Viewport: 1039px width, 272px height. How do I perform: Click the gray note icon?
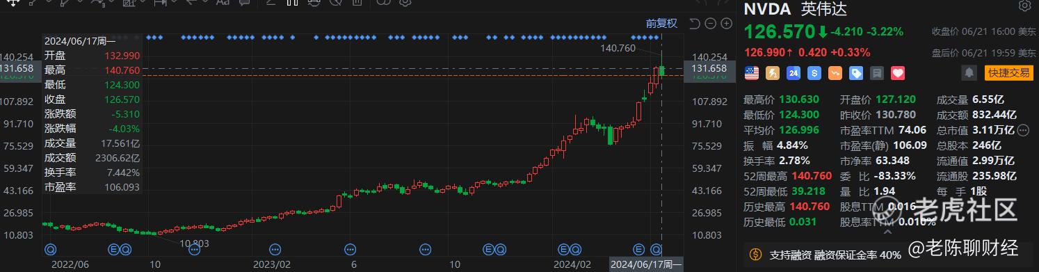(876, 72)
